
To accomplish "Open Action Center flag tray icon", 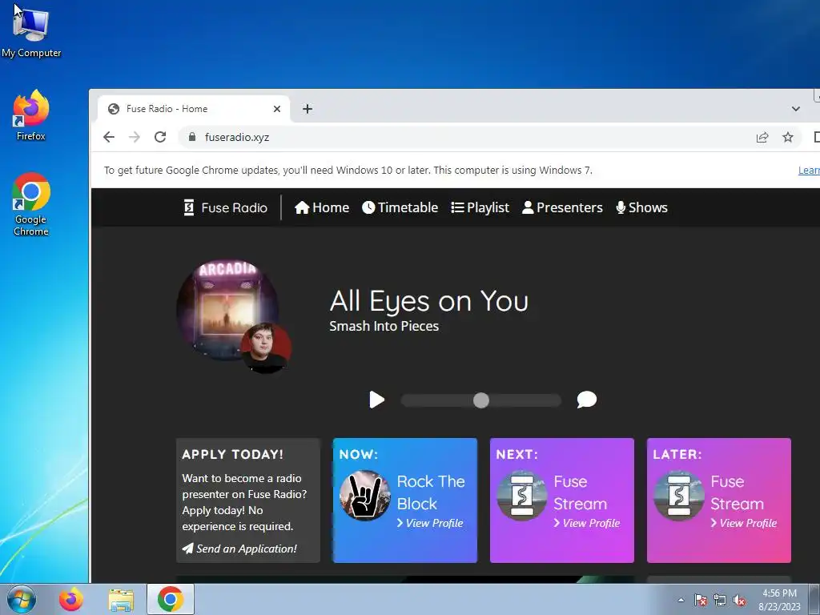I will pyautogui.click(x=701, y=600).
